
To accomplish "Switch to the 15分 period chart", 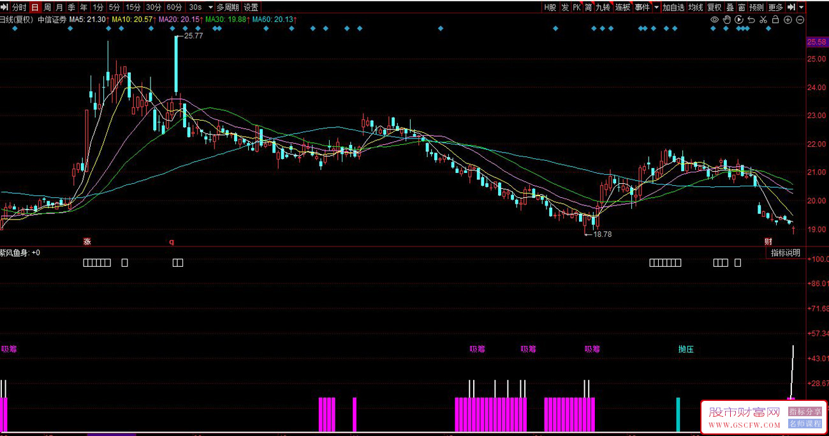I will (x=133, y=7).
